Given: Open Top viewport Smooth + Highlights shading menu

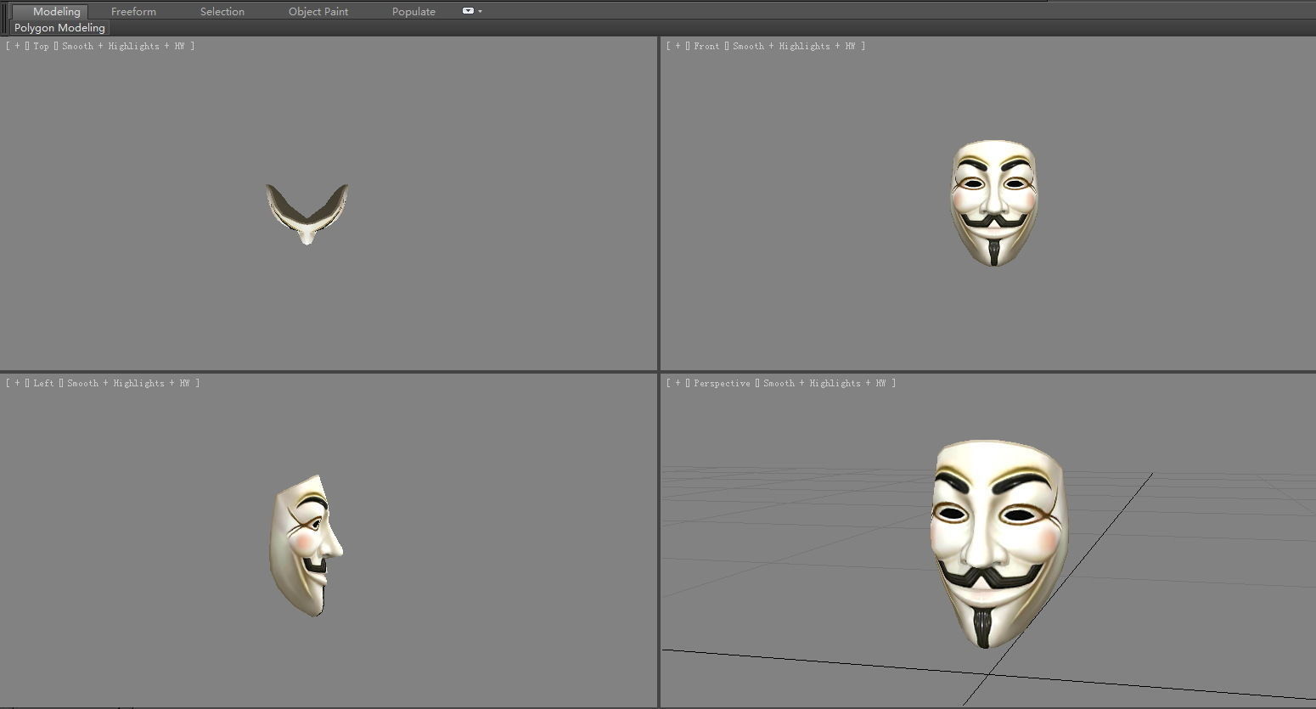Looking at the screenshot, I should pos(123,46).
